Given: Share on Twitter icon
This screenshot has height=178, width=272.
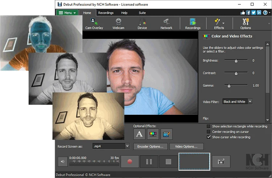Looking at the screenshot, I should point(254,12).
